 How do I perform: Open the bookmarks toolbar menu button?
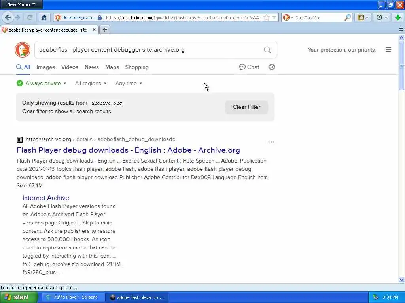point(363,17)
